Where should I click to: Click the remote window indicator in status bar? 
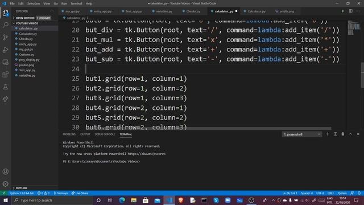tap(4, 193)
